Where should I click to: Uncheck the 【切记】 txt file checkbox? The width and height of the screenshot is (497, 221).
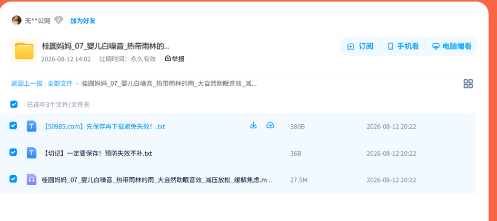click(13, 152)
